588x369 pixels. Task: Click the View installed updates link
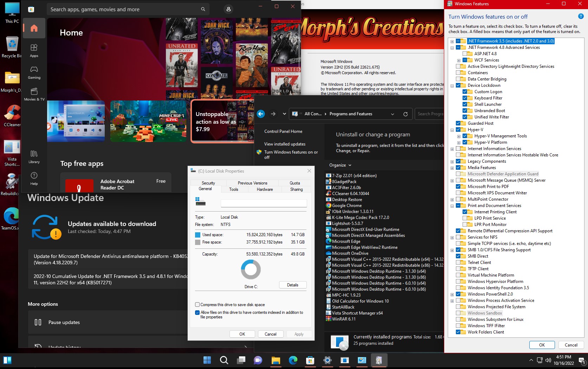pos(285,144)
